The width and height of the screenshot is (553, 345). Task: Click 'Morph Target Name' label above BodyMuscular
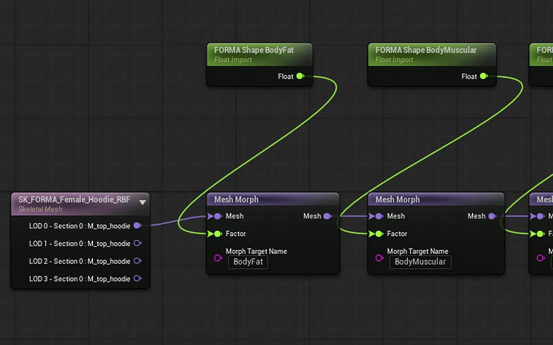click(x=418, y=251)
